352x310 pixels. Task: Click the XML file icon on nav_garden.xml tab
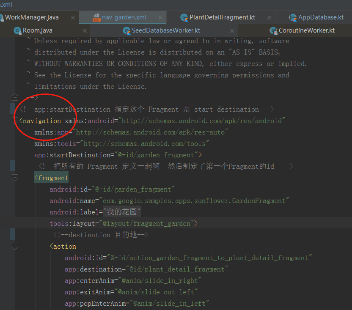click(96, 17)
